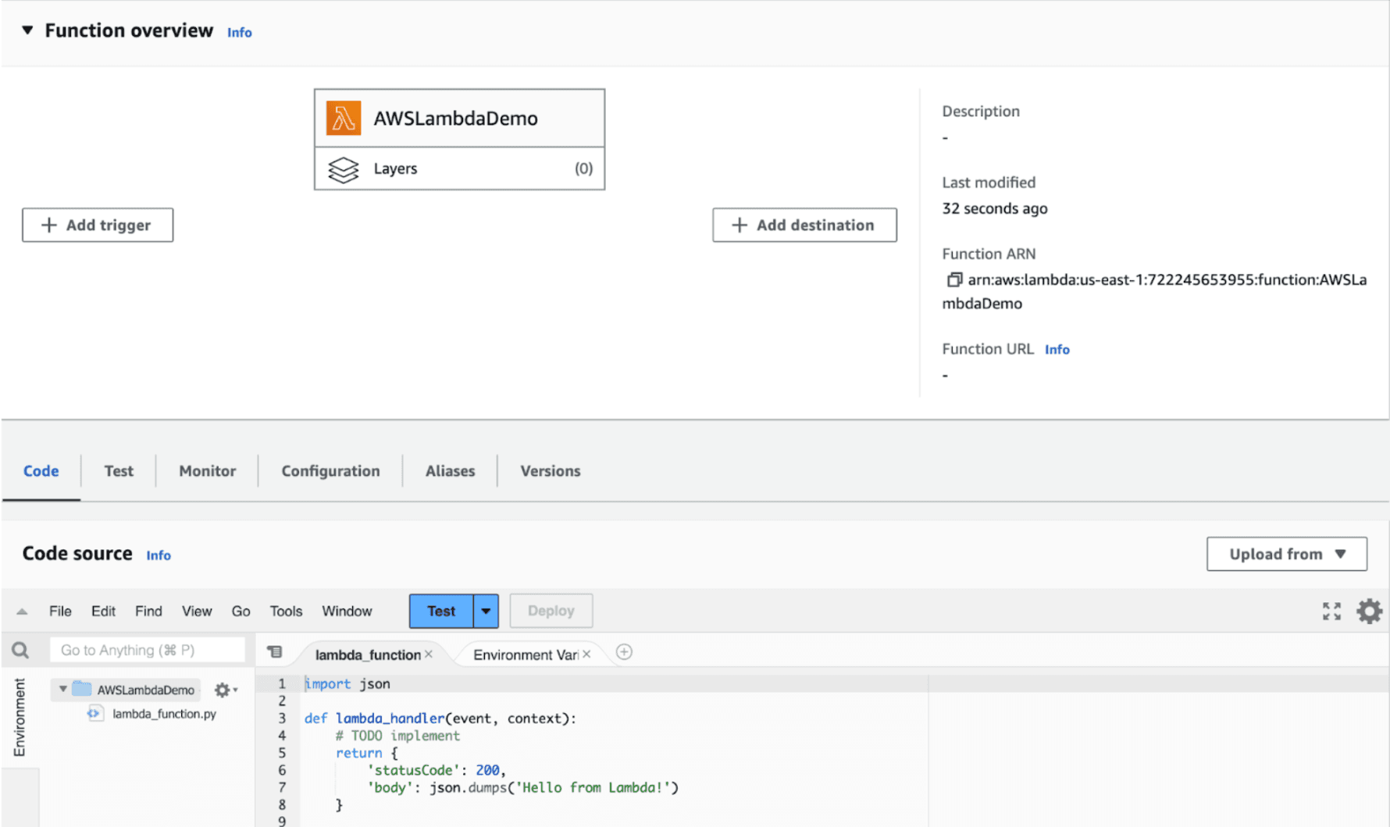Viewport: 1390px width, 827px height.
Task: Click the Go to Anything search field
Action: [x=147, y=650]
